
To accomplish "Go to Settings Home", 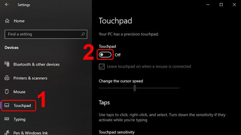I will click(x=19, y=21).
